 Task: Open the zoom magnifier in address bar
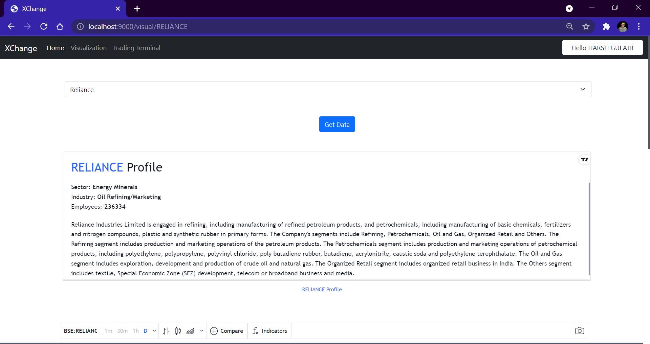(x=570, y=26)
